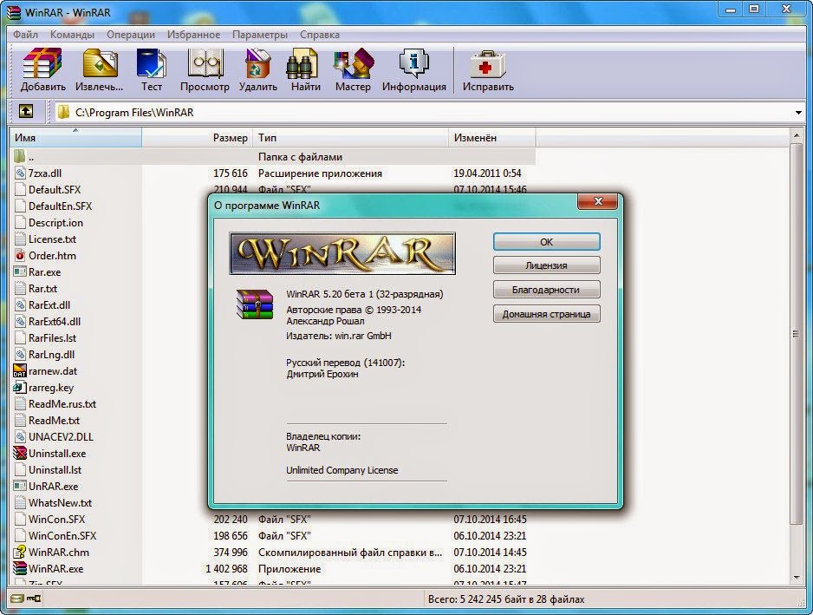Viewport: 813px width, 615px height.
Task: Click the C:\Program Files\WinRAR address field
Action: click(426, 112)
